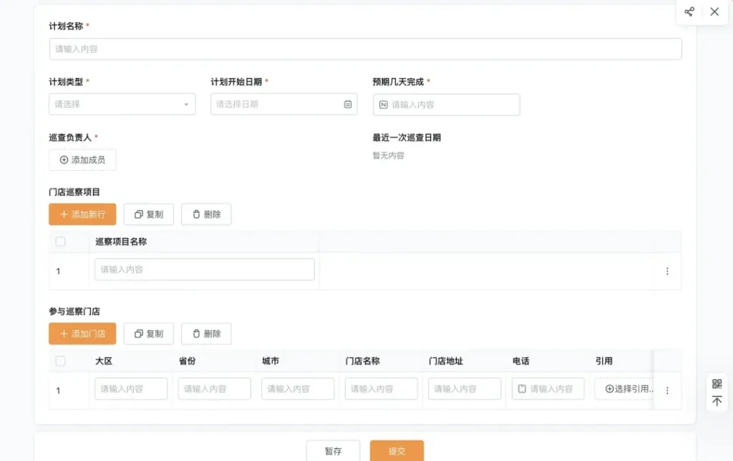The image size is (733, 461).
Task: Click calendar icon in 计划开始日期 field
Action: (348, 104)
